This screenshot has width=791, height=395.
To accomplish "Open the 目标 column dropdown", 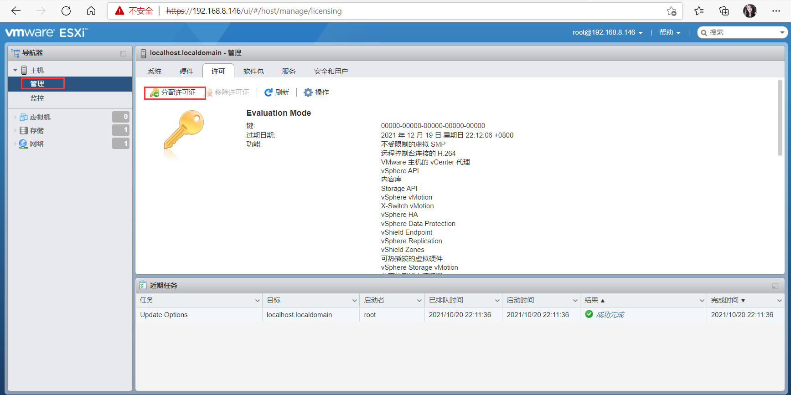I will [355, 300].
